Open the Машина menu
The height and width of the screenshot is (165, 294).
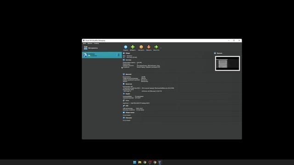coord(90,44)
